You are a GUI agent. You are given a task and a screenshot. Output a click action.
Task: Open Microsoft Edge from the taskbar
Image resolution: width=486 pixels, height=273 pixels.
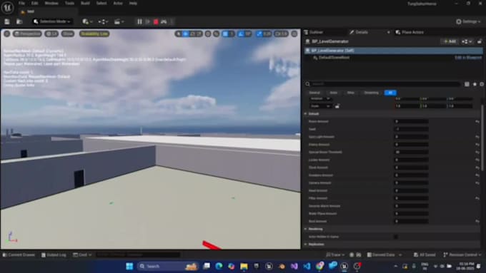pos(219,266)
